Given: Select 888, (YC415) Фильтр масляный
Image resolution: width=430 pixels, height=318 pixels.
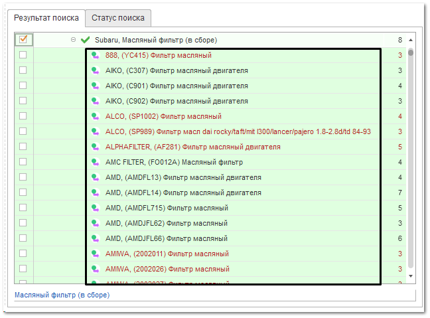Looking at the screenshot, I should click(x=159, y=55).
